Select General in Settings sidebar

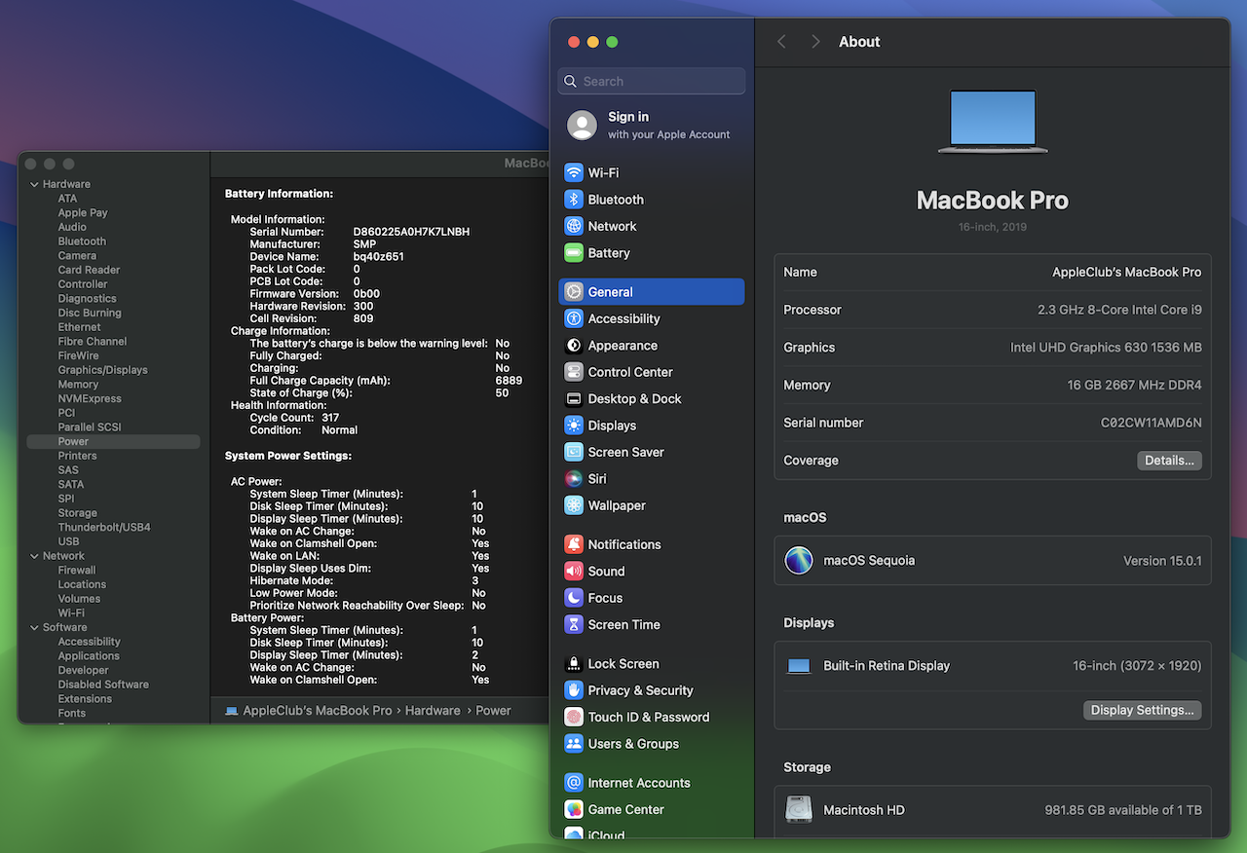(652, 292)
